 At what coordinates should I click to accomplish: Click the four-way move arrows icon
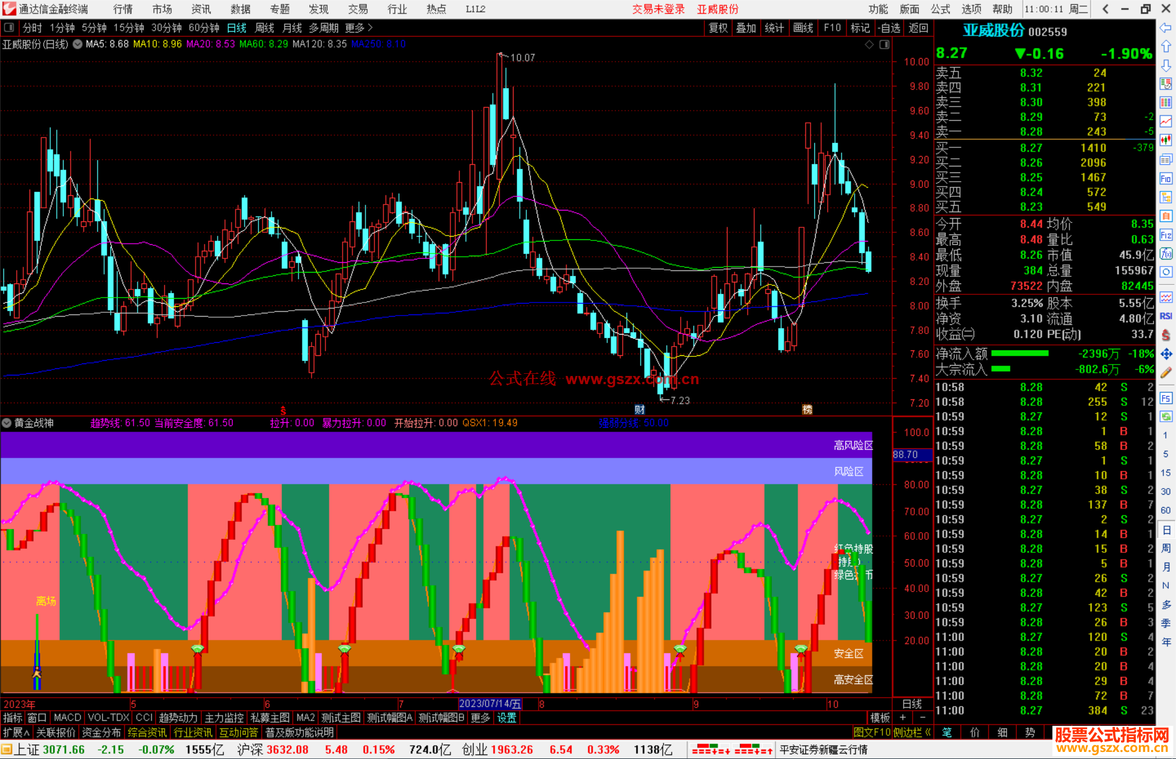click(1166, 354)
